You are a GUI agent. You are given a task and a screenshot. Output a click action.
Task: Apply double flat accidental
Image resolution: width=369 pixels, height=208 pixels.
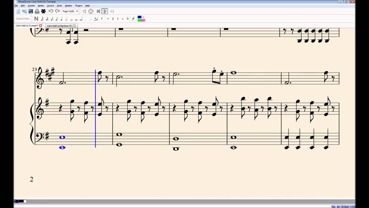click(128, 19)
